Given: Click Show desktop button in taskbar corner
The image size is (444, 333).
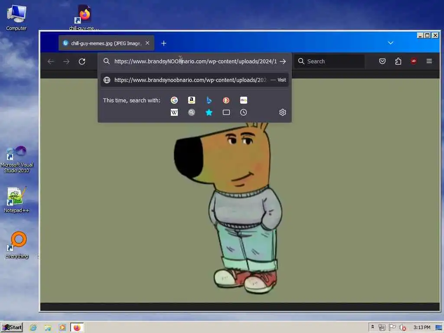Looking at the screenshot, I should pos(439,328).
